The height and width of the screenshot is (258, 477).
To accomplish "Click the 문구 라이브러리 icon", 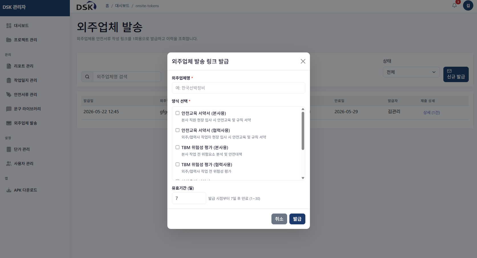I will (x=9, y=109).
